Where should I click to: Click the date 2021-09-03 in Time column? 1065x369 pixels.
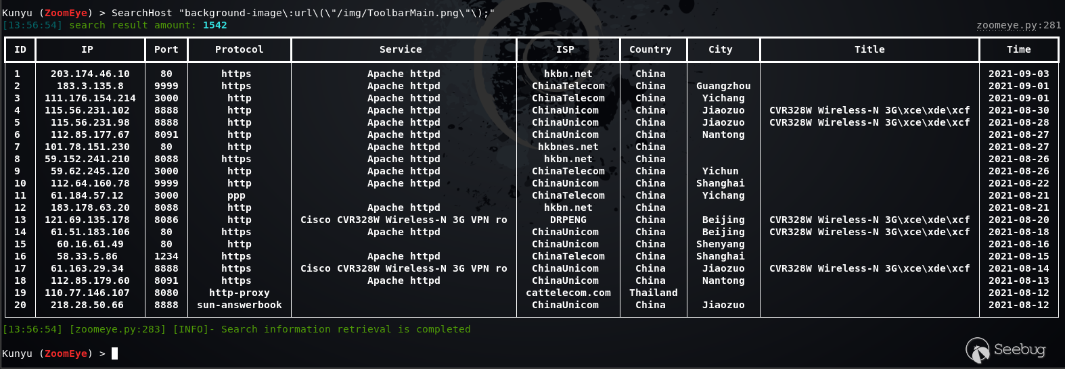click(1019, 74)
